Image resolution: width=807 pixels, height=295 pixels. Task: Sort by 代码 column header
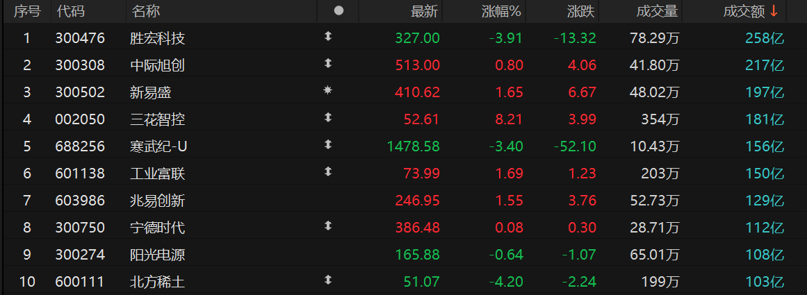[71, 11]
